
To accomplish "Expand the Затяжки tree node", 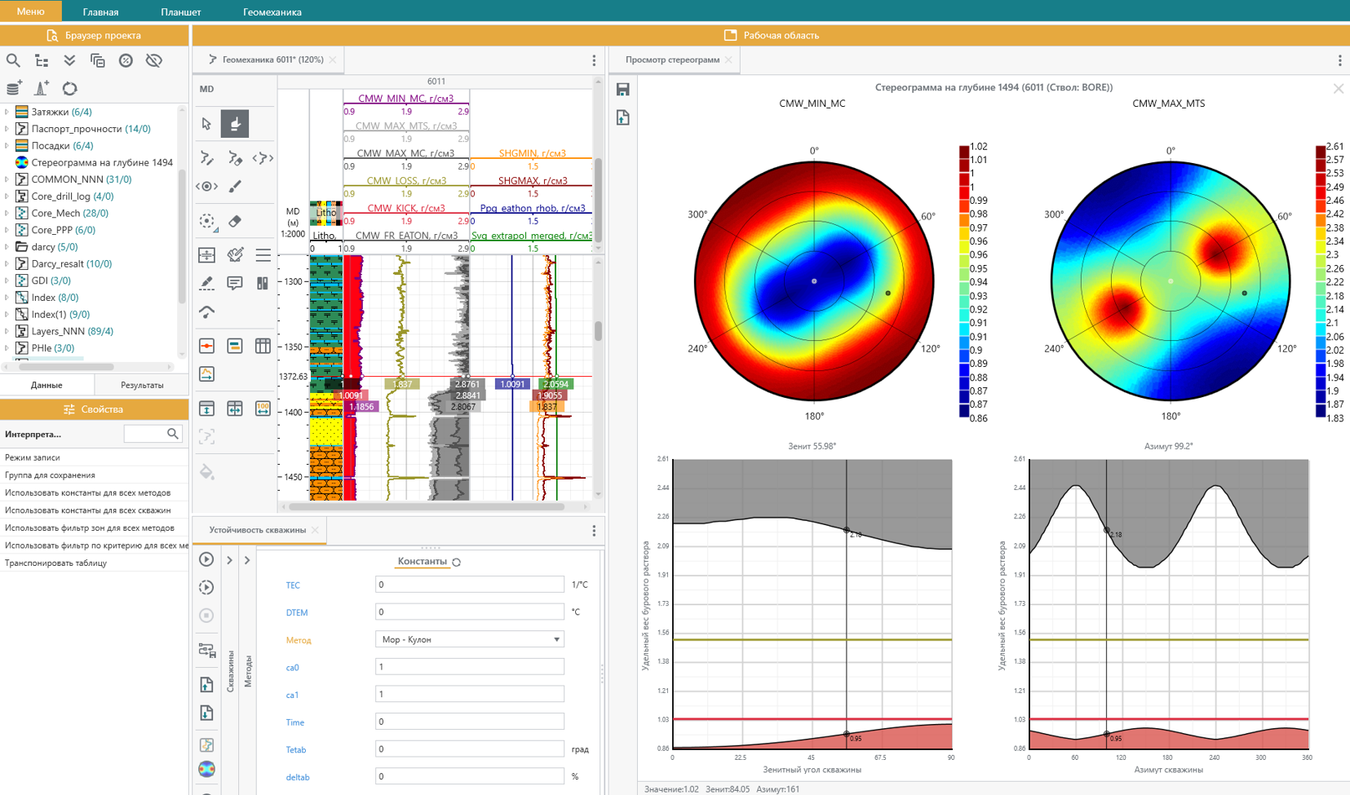I will click(x=7, y=112).
